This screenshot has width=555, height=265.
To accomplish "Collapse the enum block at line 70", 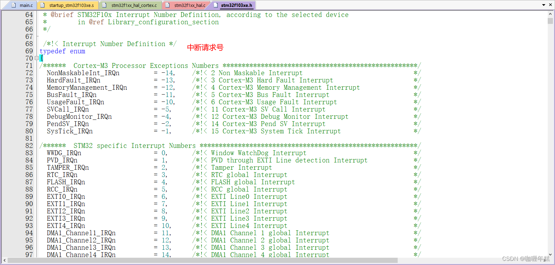I will [36, 58].
